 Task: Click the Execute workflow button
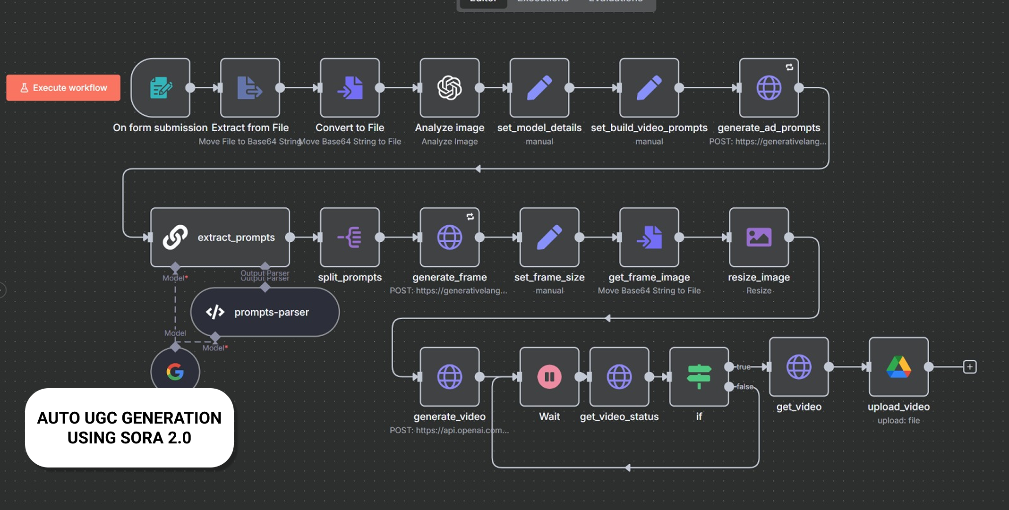pyautogui.click(x=63, y=88)
